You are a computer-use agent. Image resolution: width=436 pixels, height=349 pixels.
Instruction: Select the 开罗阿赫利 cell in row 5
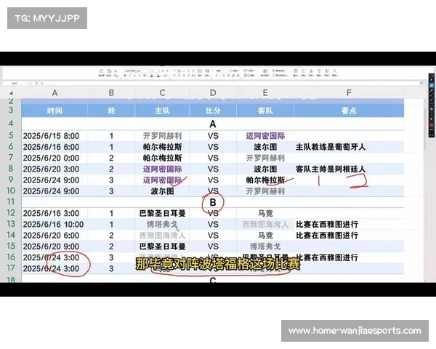(162, 136)
